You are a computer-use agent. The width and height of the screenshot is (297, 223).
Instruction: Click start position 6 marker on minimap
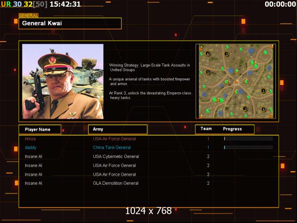(x=264, y=109)
